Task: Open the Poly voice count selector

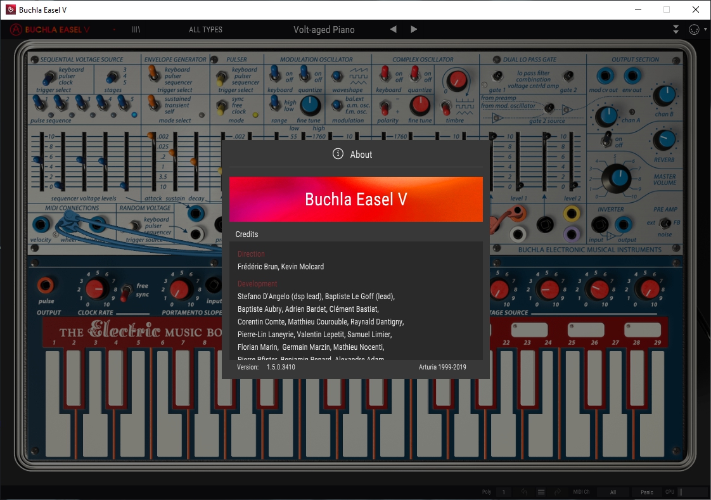Action: pos(504,492)
